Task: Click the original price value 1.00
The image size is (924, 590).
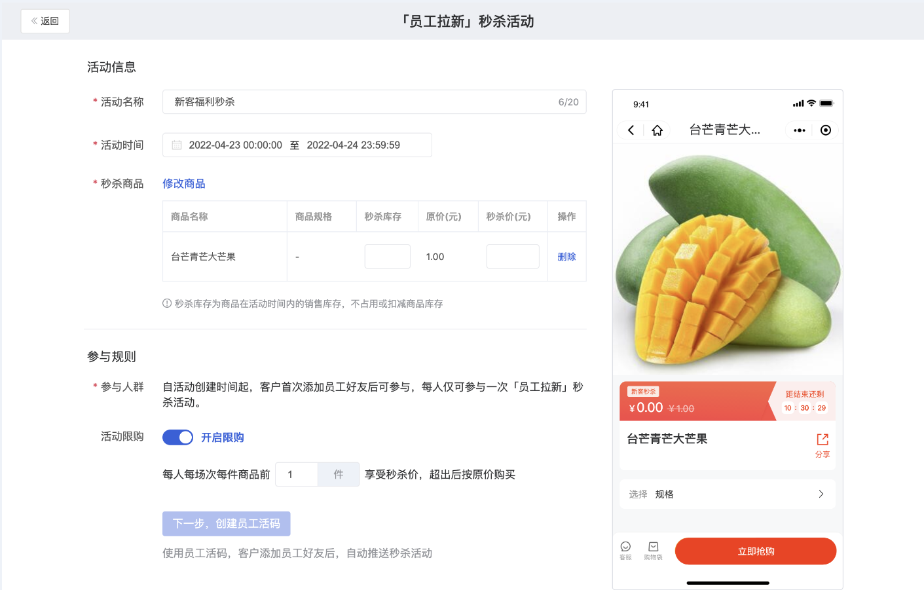Action: point(435,257)
